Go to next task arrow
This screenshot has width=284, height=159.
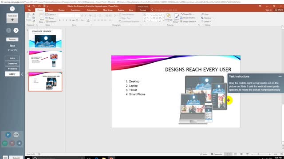[x=16, y=30]
